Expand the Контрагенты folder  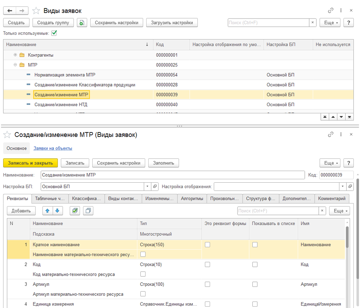(15, 55)
